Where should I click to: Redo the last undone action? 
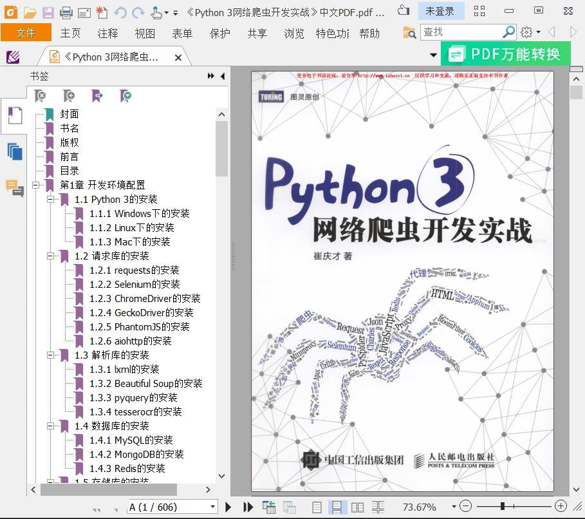pos(138,13)
